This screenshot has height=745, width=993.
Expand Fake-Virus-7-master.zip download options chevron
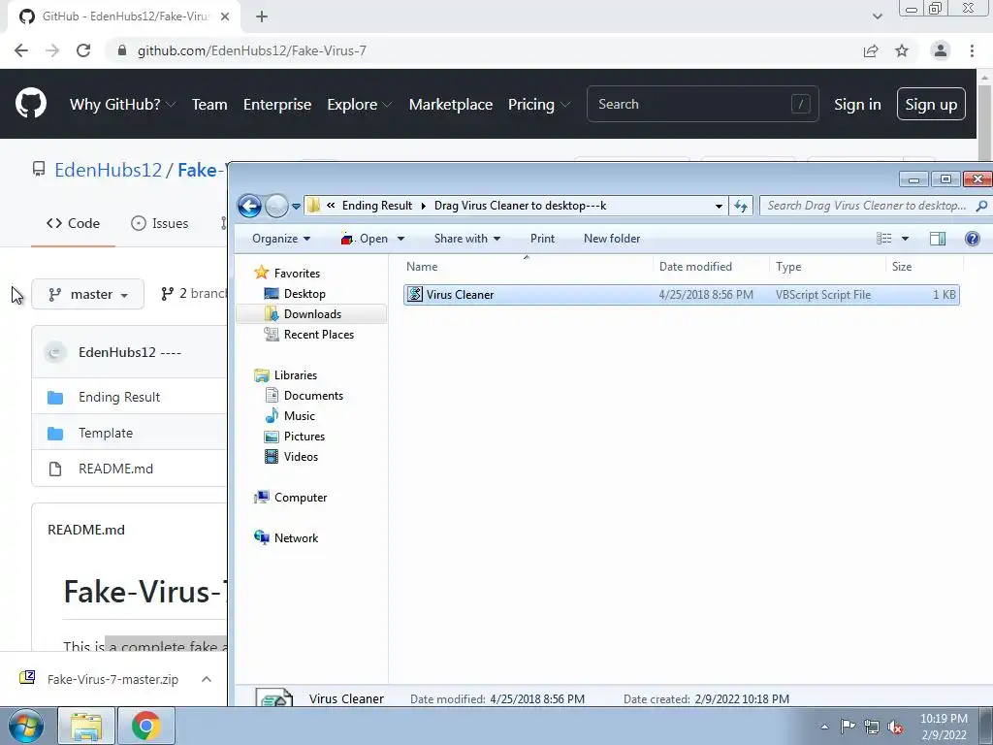coord(207,679)
